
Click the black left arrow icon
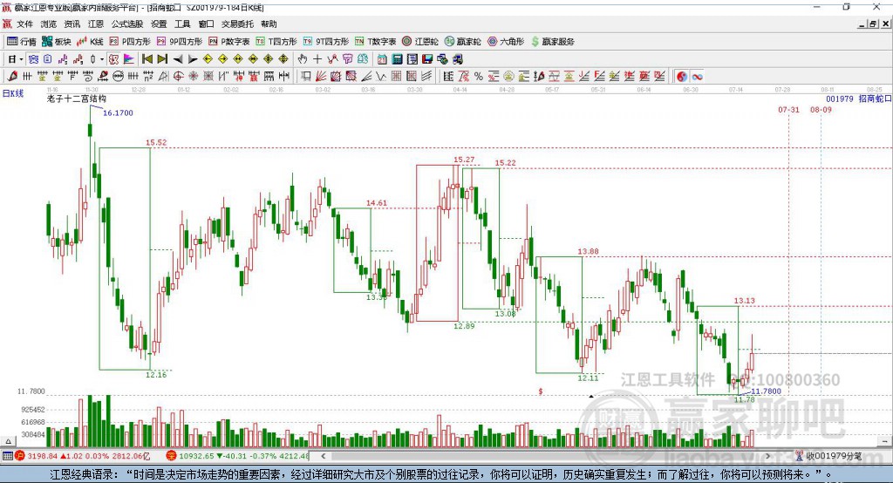coord(178,59)
